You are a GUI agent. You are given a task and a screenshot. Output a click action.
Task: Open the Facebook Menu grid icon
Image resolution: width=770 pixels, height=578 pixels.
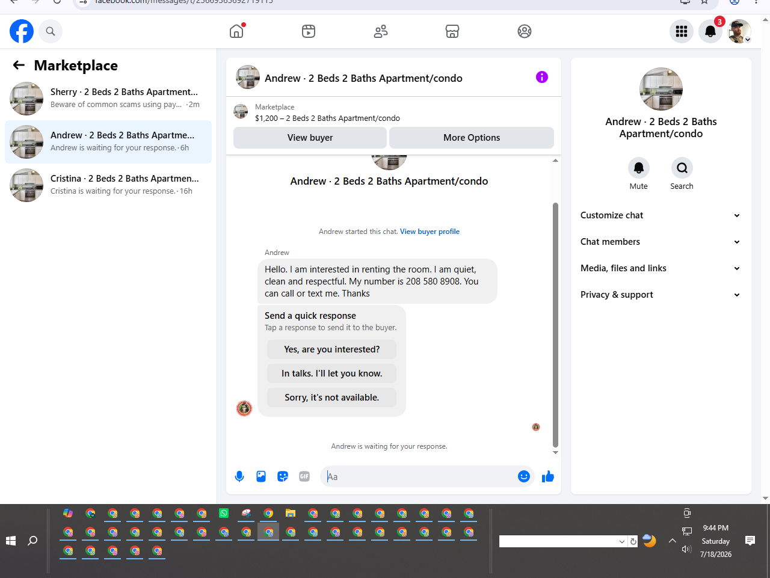pyautogui.click(x=682, y=31)
